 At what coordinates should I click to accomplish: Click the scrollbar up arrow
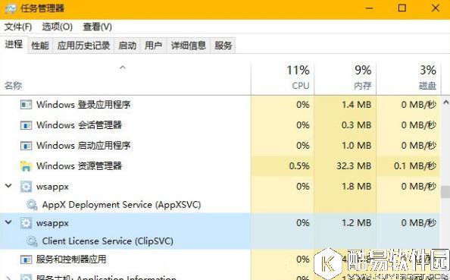point(445,102)
